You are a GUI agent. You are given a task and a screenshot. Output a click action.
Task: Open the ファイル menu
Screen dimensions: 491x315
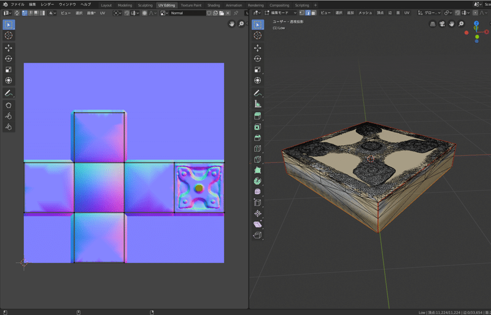(18, 5)
